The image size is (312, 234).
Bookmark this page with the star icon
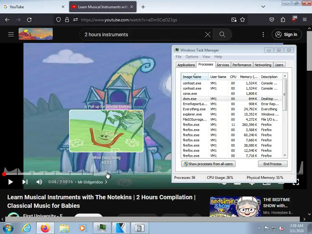(x=242, y=20)
